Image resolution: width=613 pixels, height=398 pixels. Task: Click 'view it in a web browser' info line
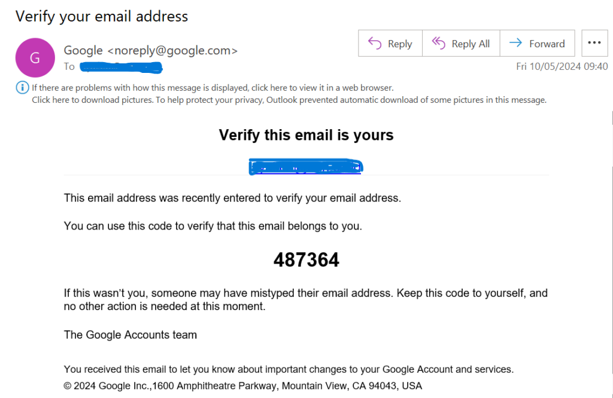pos(213,88)
